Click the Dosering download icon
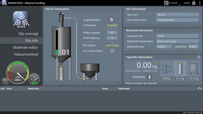This screenshot has width=203, height=114. (149, 77)
